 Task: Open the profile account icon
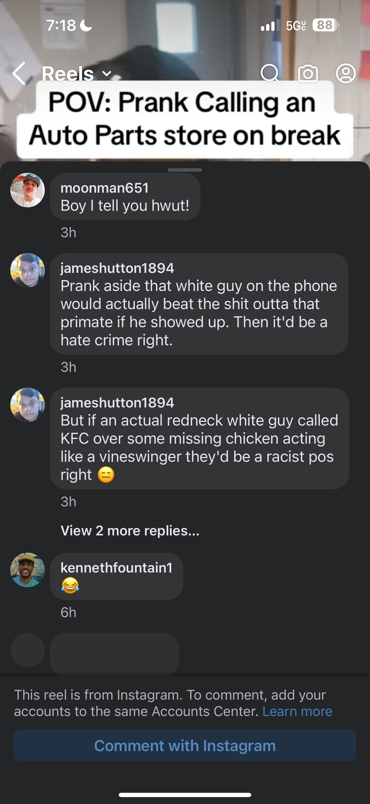[x=346, y=73]
